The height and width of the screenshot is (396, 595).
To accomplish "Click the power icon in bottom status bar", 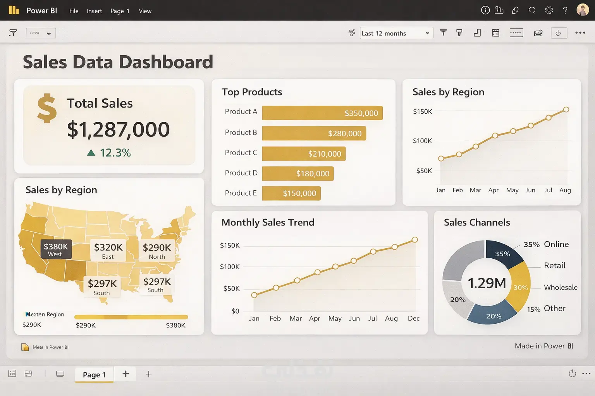I will coord(572,373).
